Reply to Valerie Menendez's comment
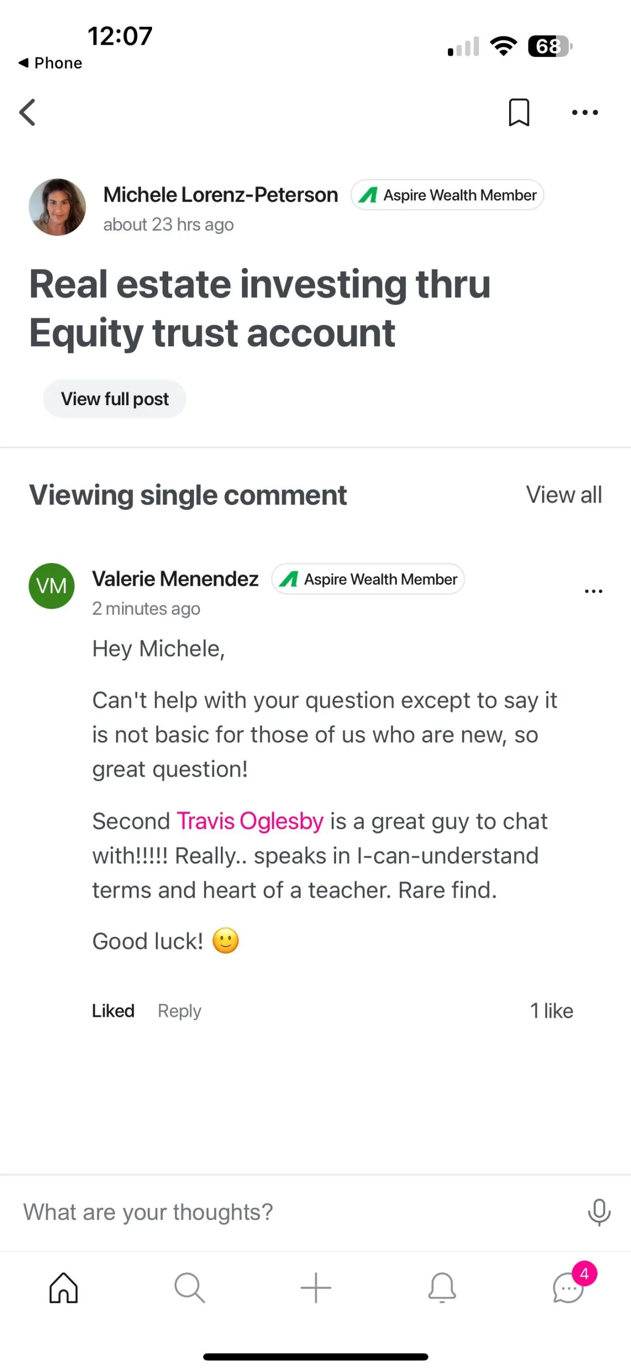This screenshot has width=631, height=1372. point(179,1011)
